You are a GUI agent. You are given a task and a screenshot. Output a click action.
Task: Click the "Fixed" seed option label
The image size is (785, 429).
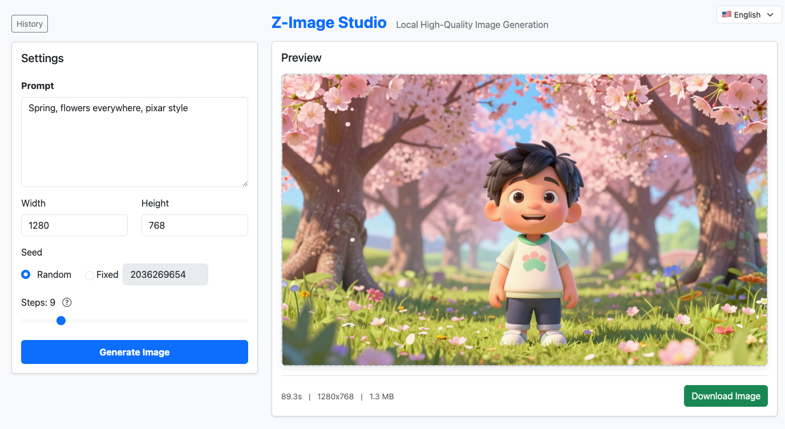tap(107, 274)
